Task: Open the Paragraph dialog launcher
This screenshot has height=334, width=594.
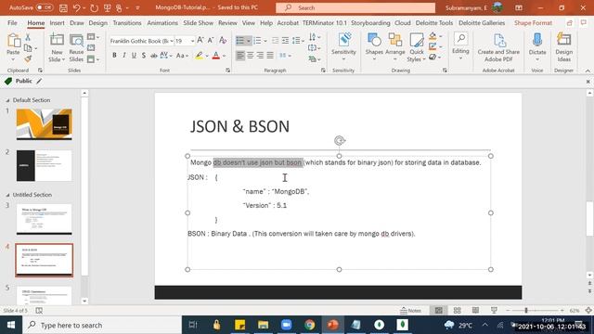Action: [x=323, y=71]
